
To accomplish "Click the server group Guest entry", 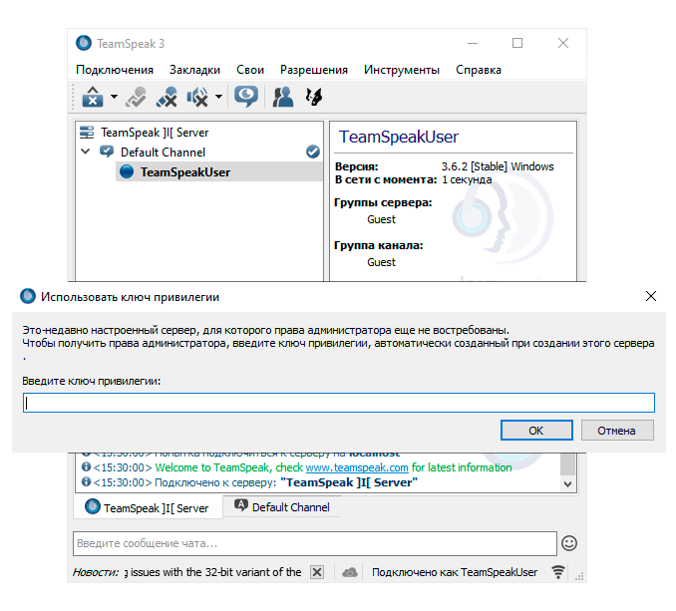I will pos(381,219).
